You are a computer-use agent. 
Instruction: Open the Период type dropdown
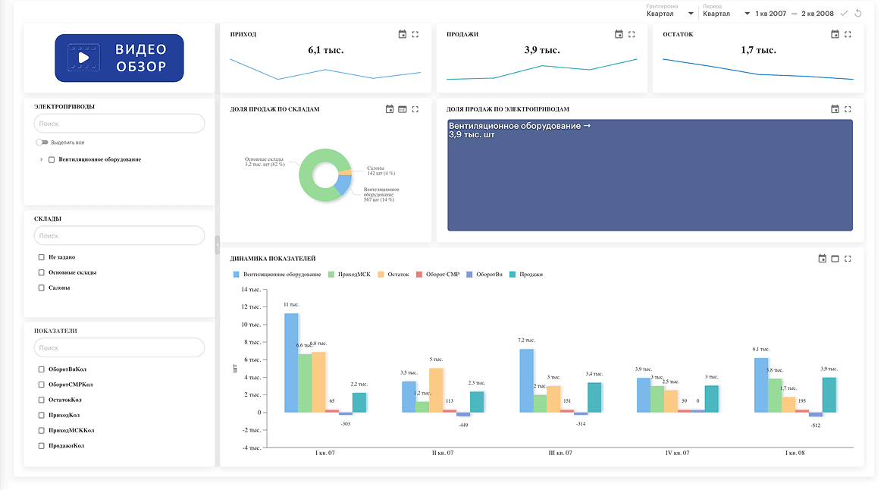[x=726, y=14]
